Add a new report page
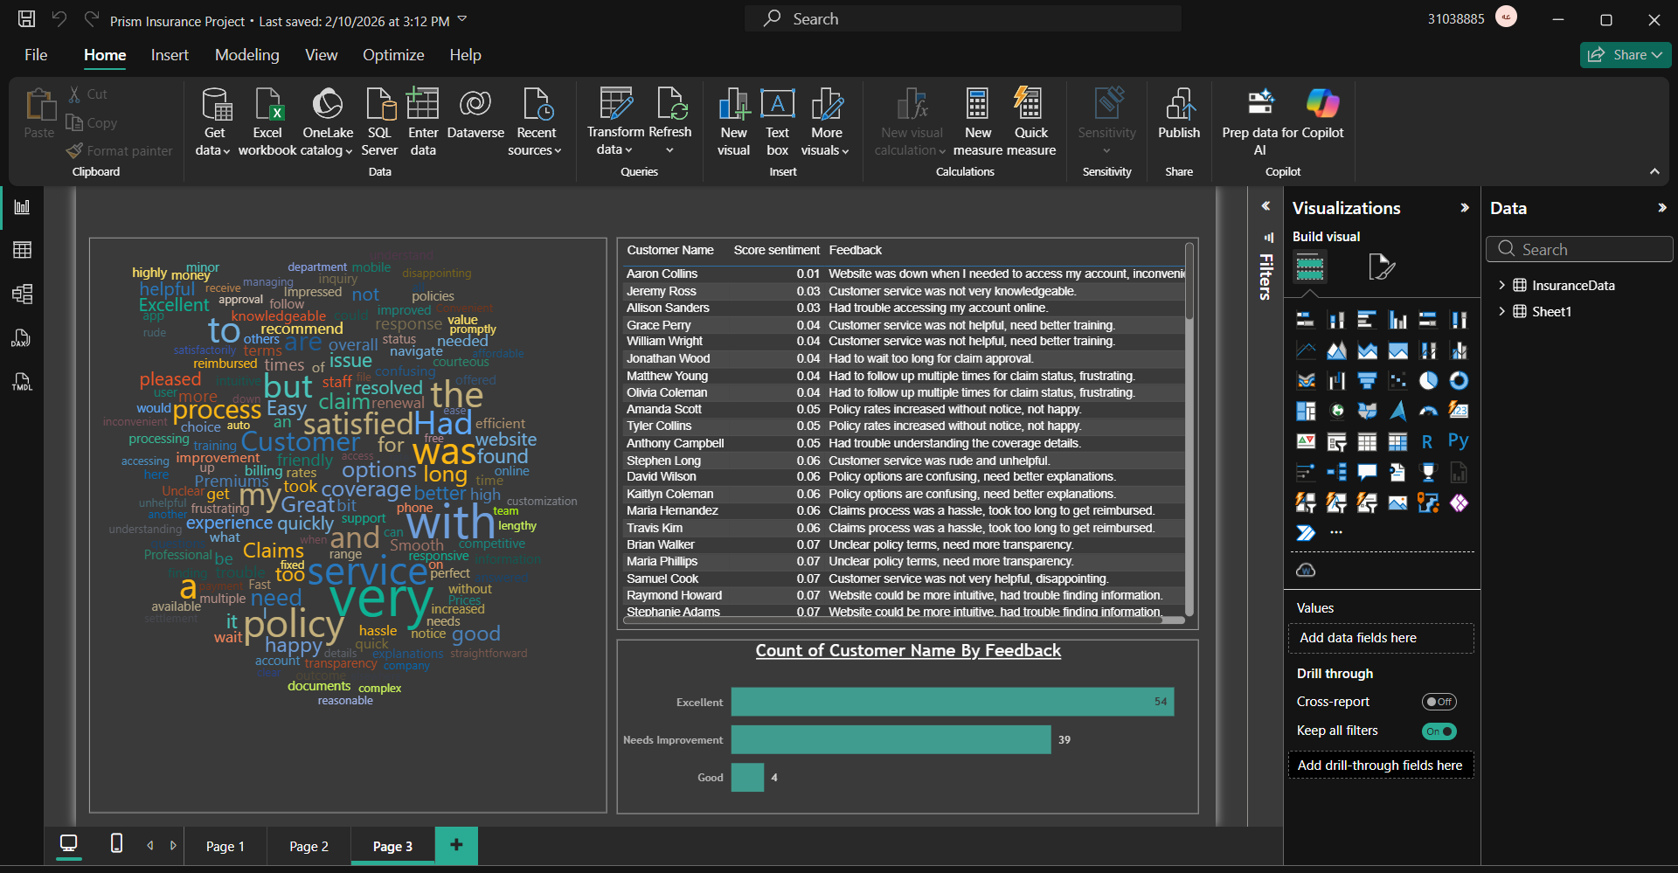This screenshot has width=1678, height=873. pos(456,845)
